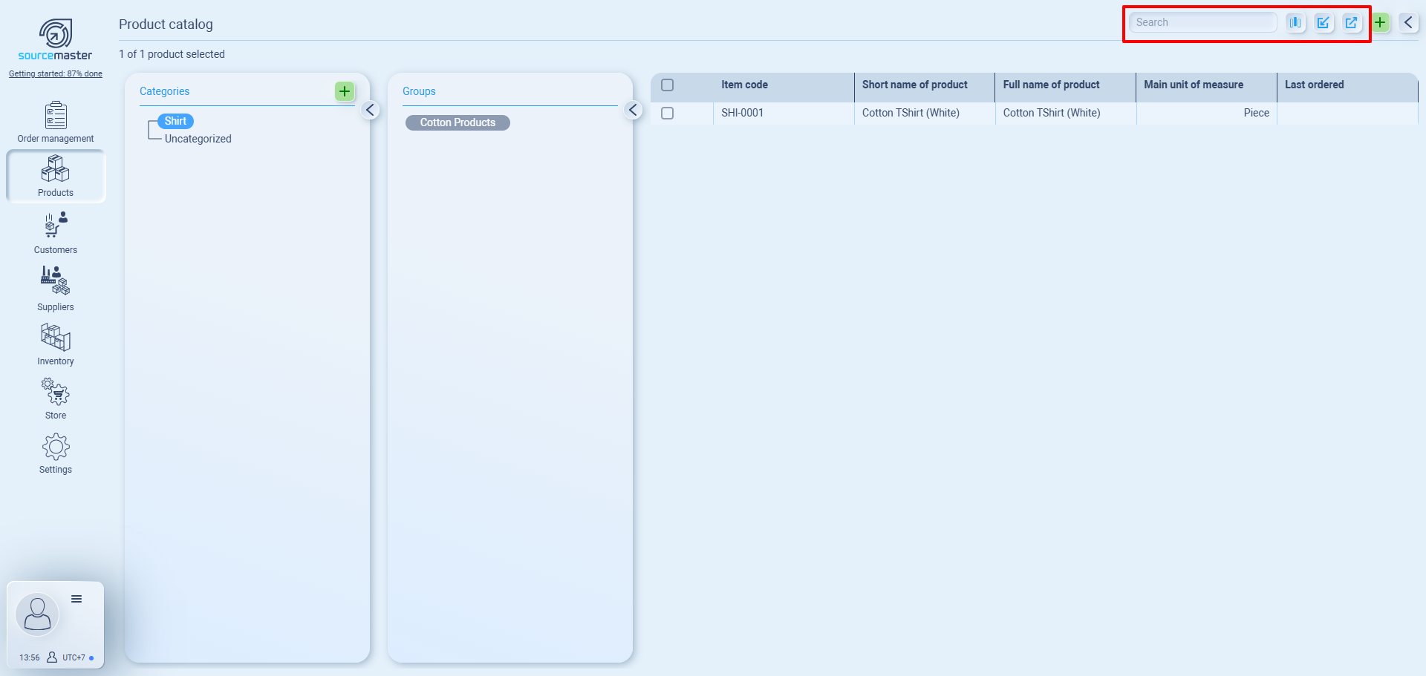The width and height of the screenshot is (1426, 676).
Task: Click the export products icon
Action: 1352,22
